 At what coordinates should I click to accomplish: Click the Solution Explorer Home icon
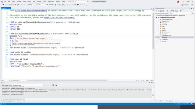[161, 11]
